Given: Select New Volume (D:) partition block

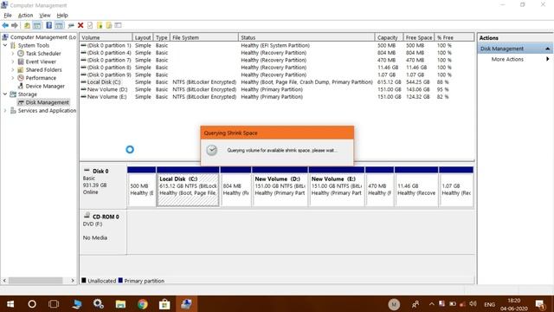Looking at the screenshot, I should [x=280, y=186].
